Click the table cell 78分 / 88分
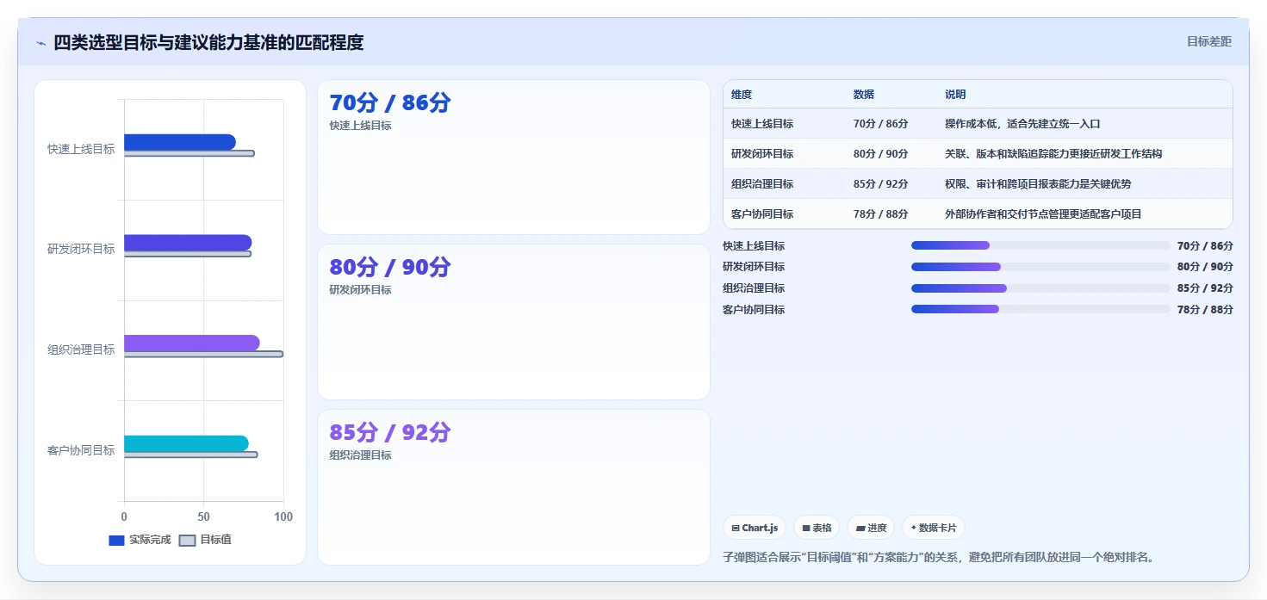Image resolution: width=1267 pixels, height=600 pixels. [x=880, y=214]
